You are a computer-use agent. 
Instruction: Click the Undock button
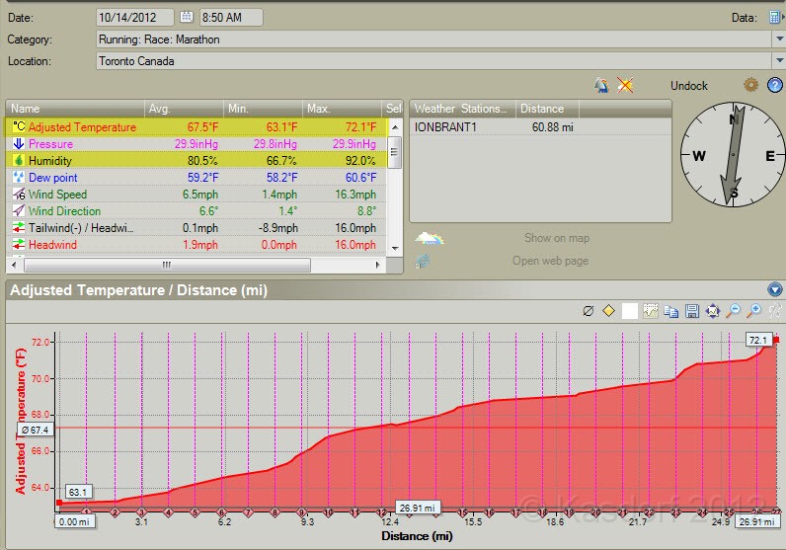click(x=688, y=86)
